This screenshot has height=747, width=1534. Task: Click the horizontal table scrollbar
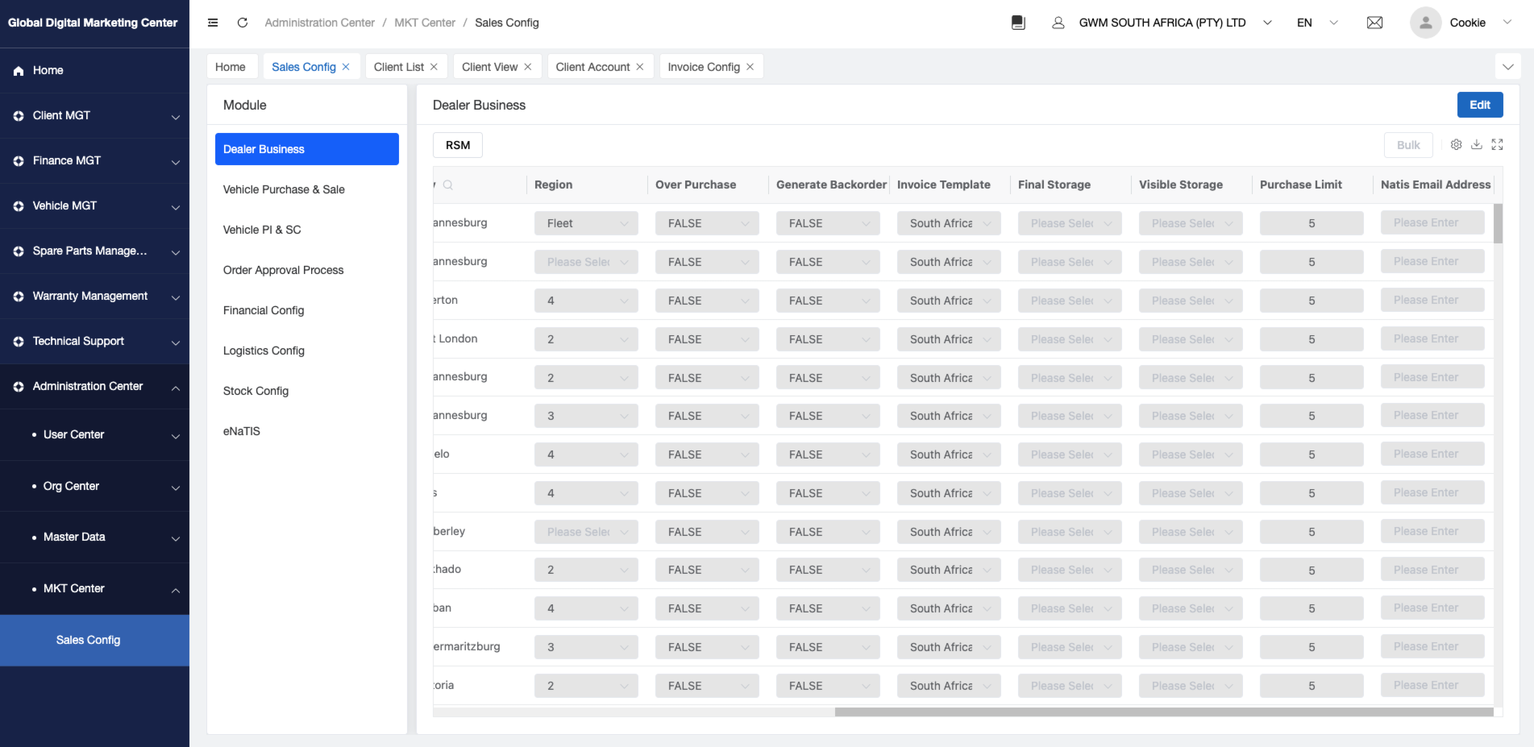(x=1163, y=712)
